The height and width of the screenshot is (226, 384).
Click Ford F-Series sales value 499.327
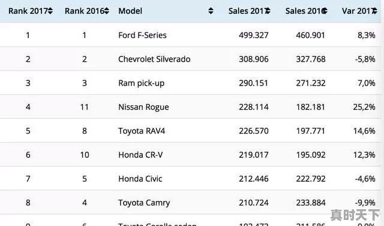tap(254, 35)
